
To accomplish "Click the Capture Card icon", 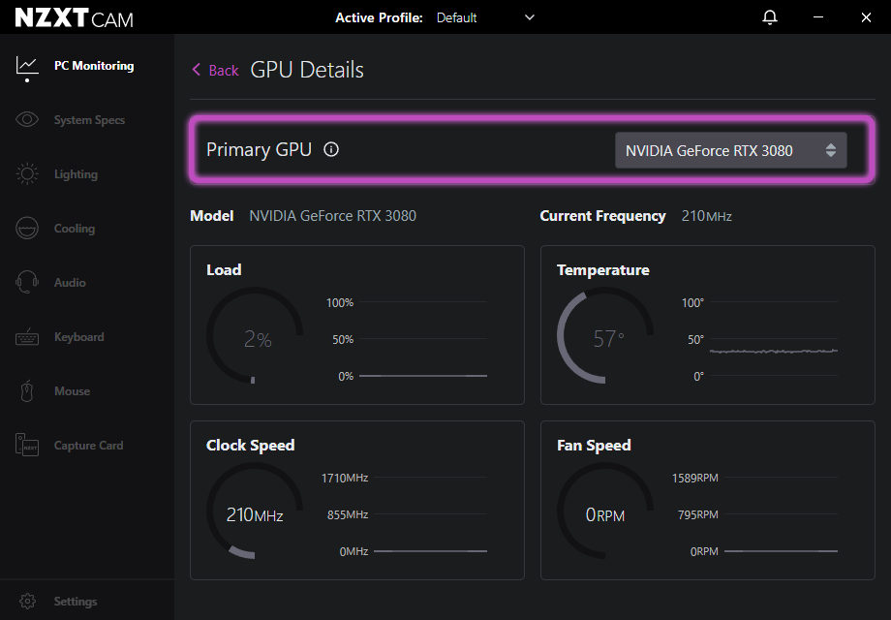I will pos(27,446).
